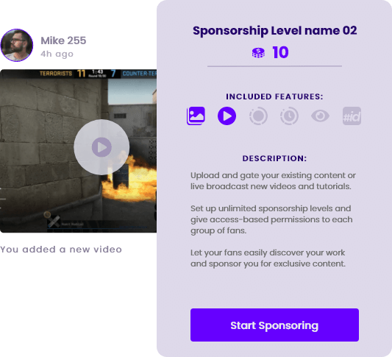Click the image gallery feature icon
The width and height of the screenshot is (392, 357).
(x=196, y=116)
